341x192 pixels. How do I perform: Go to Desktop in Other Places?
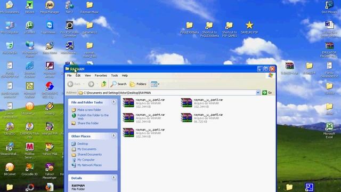point(83,144)
